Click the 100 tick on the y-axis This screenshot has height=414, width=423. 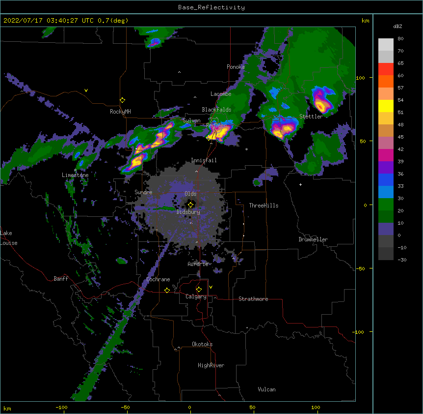(360, 78)
